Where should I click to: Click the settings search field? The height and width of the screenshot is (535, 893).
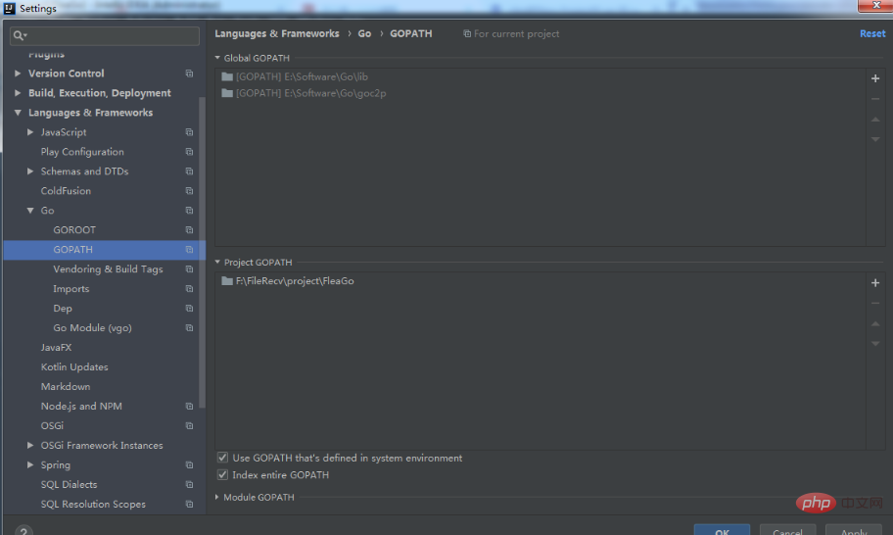pos(105,36)
